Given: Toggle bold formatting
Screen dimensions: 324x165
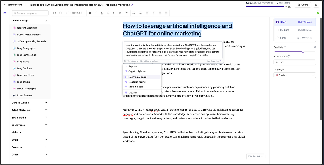Looking at the screenshot, I should [x=90, y=13].
